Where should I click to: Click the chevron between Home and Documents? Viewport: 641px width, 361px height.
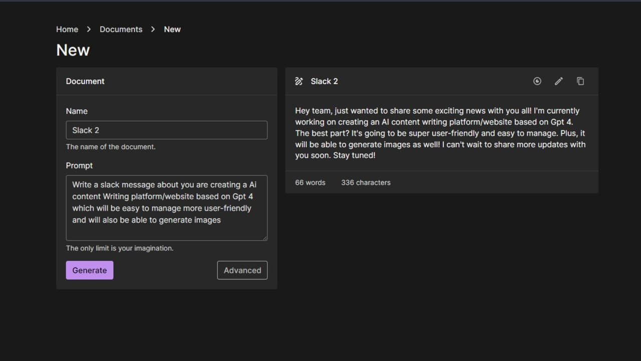click(89, 30)
